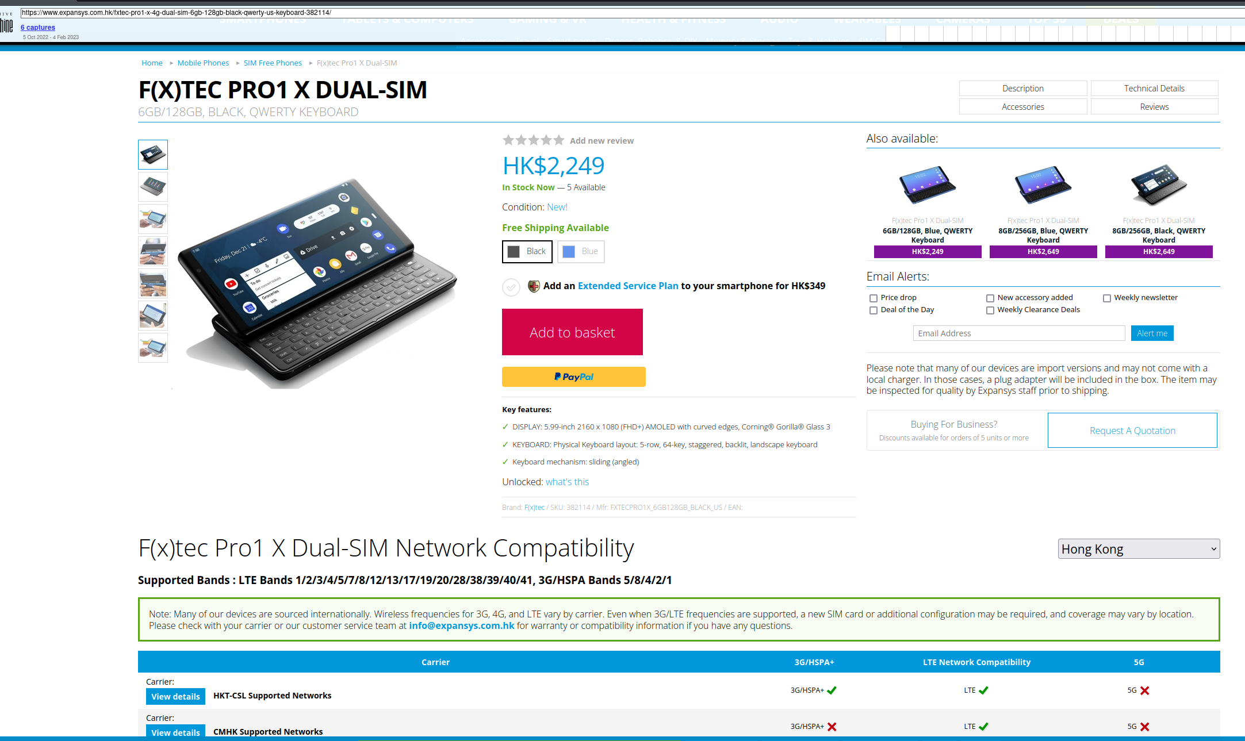This screenshot has width=1245, height=741.
Task: Click the Extended Service Plan round checkmark icon
Action: coord(511,287)
